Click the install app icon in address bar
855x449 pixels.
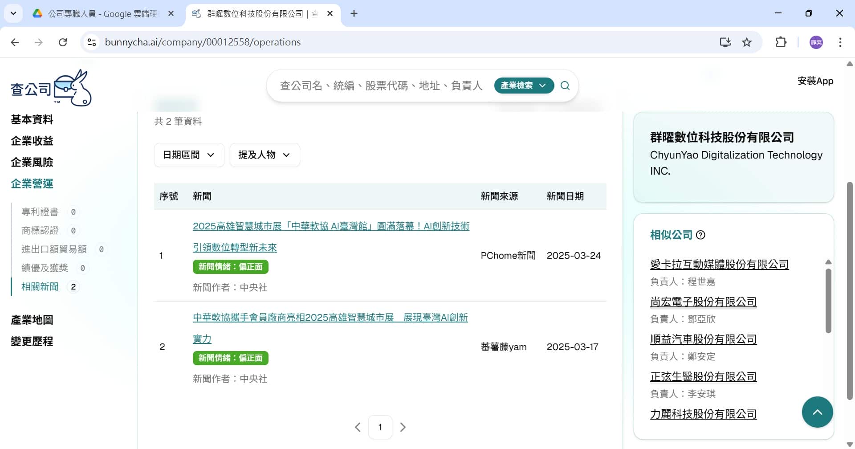click(725, 42)
